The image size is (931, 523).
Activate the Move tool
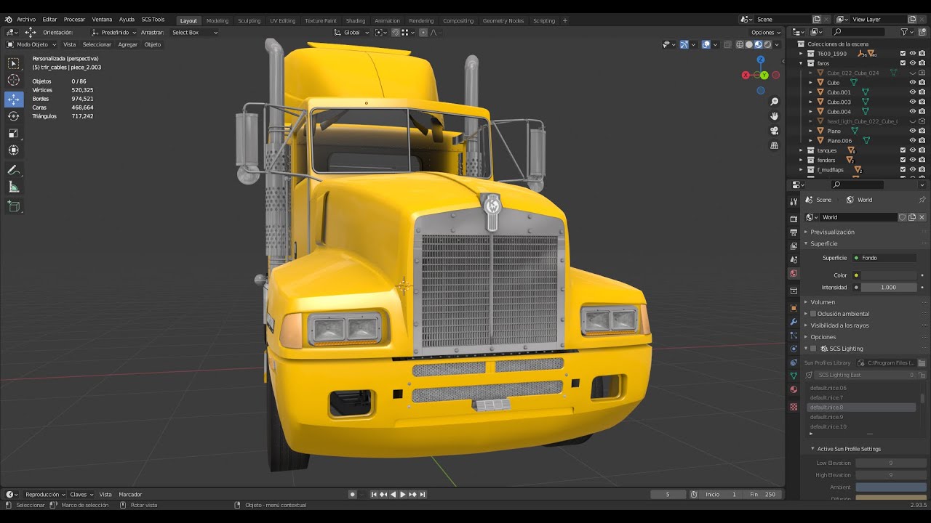coord(13,99)
